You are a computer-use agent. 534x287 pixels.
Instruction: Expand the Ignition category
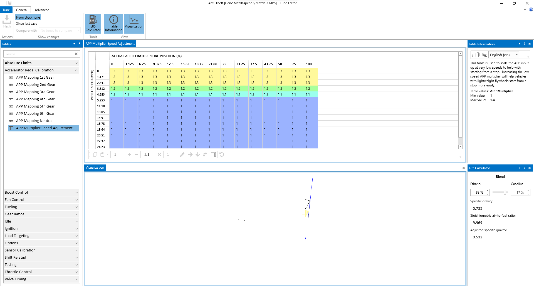click(41, 229)
